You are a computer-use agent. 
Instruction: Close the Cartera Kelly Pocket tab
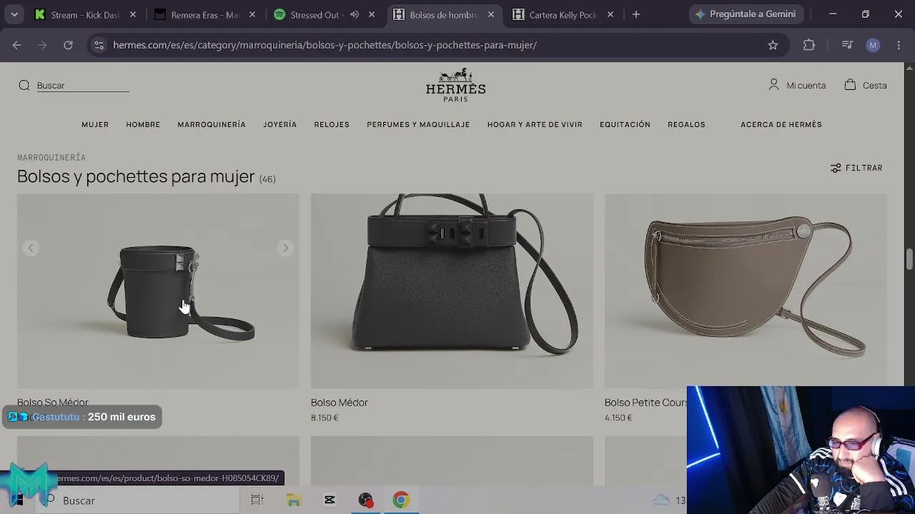(x=610, y=14)
